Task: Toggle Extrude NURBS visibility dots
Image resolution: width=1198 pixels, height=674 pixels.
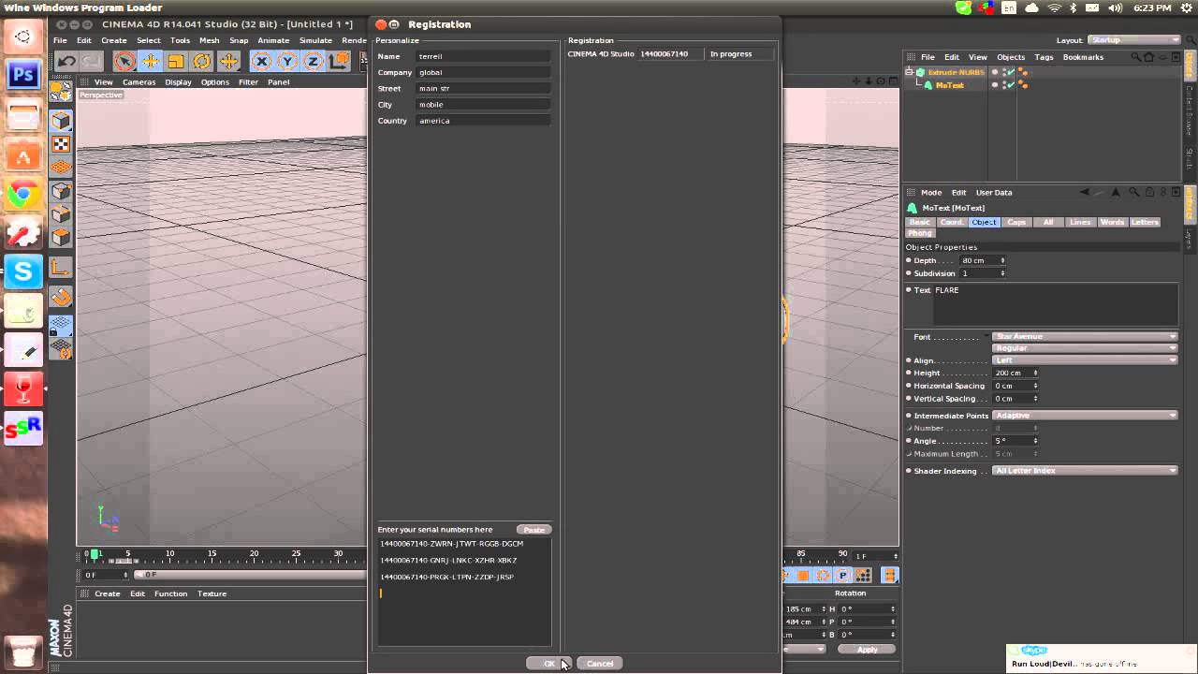Action: click(x=1003, y=72)
